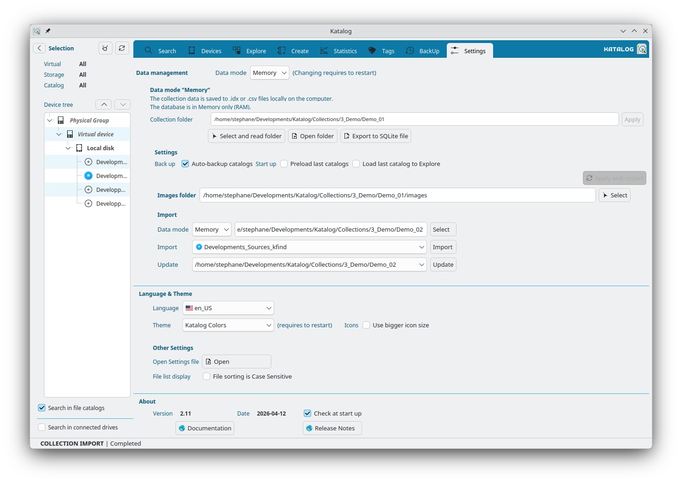The image size is (682, 484).
Task: Click the clear selection broom icon
Action: tap(105, 48)
